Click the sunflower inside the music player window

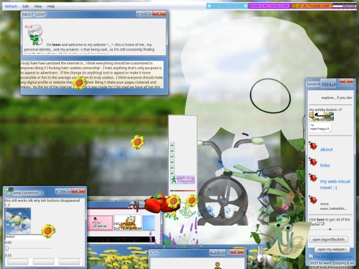pyautogui.click(x=48, y=230)
